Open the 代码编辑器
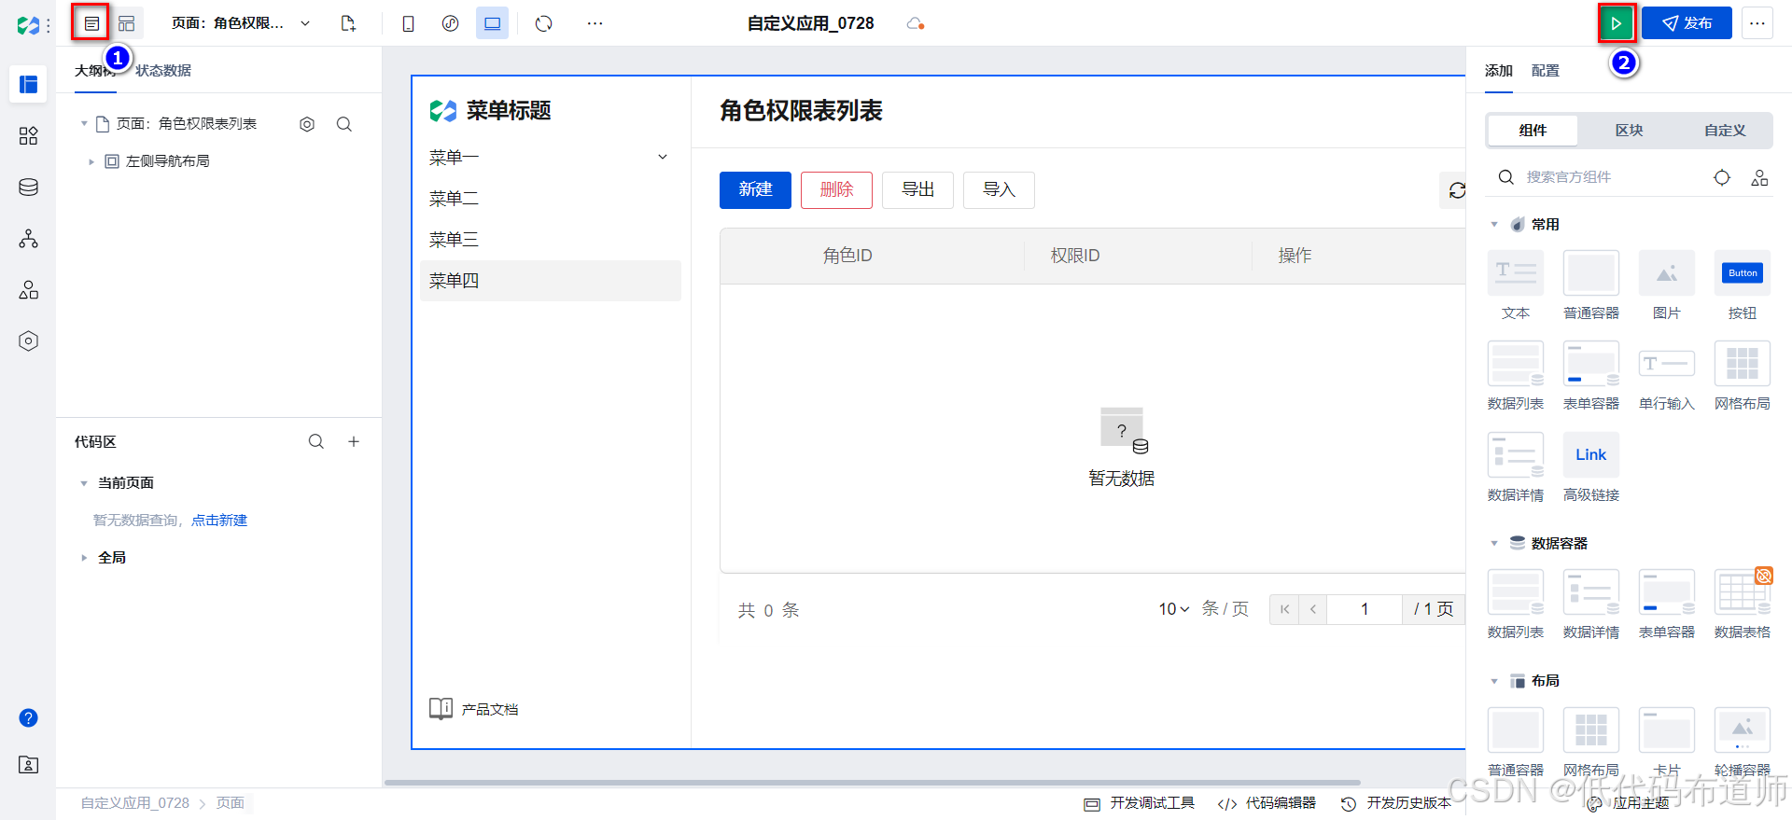The height and width of the screenshot is (820, 1792). (x=1267, y=803)
